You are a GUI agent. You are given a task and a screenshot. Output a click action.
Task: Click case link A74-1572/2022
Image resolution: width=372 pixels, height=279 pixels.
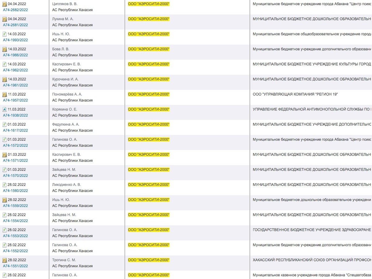(x=15, y=146)
